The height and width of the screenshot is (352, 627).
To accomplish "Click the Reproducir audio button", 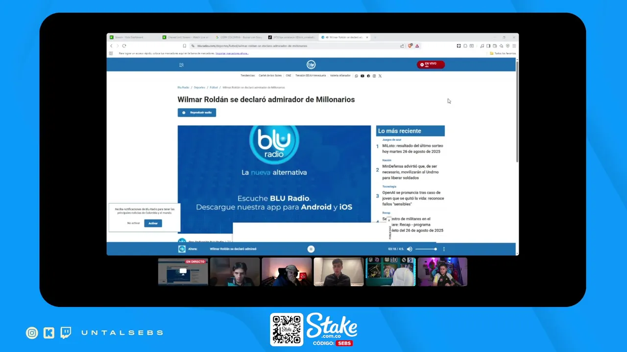I will point(196,112).
